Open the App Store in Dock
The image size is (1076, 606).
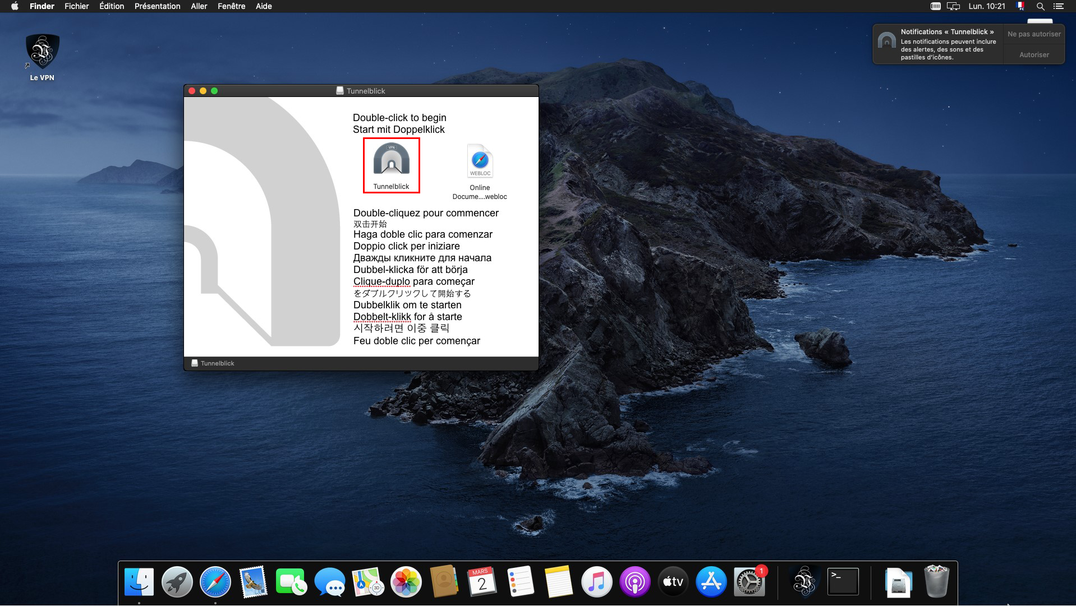[711, 581]
